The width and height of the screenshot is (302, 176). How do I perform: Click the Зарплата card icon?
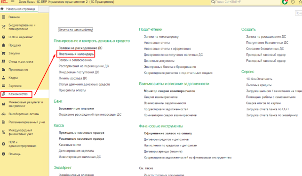[3, 86]
